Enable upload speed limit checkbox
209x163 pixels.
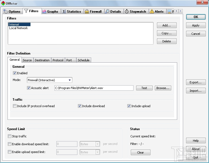coord(9,152)
